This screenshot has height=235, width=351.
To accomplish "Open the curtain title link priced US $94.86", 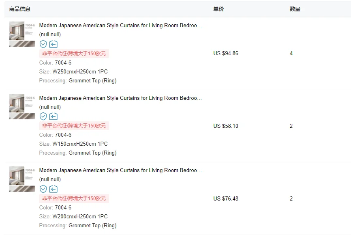I will (120, 25).
